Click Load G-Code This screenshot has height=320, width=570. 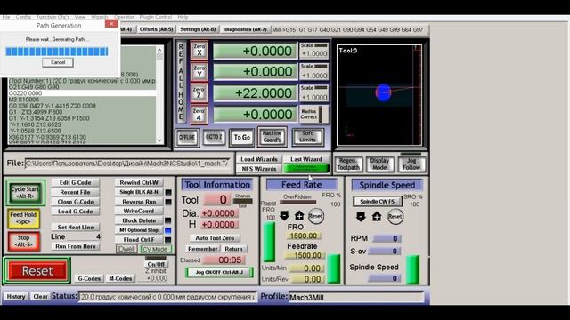pyautogui.click(x=75, y=212)
